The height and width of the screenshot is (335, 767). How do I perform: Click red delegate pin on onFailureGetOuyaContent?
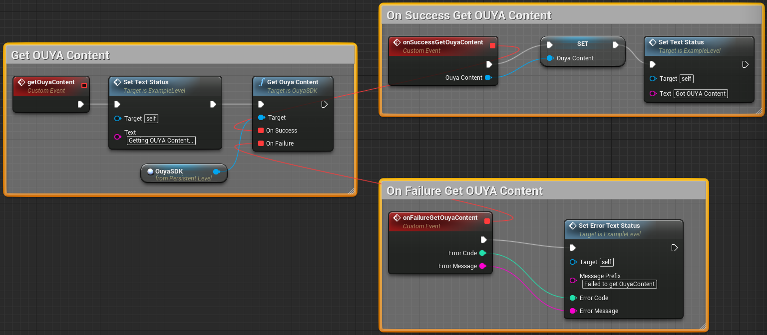pos(487,221)
